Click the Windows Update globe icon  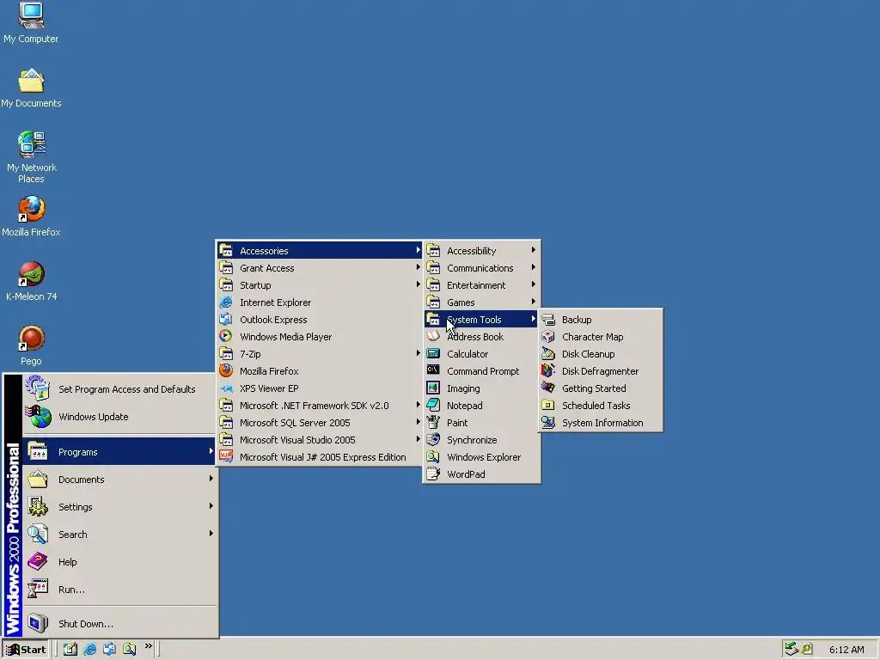(x=40, y=417)
